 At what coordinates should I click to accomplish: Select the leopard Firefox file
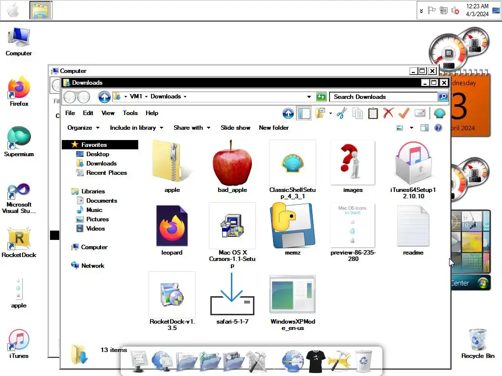coord(172,230)
